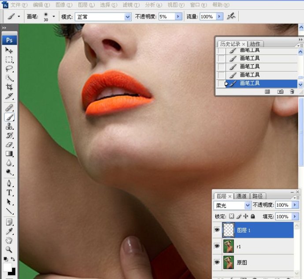
Task: Click the 流量 100% field
Action: (x=208, y=17)
